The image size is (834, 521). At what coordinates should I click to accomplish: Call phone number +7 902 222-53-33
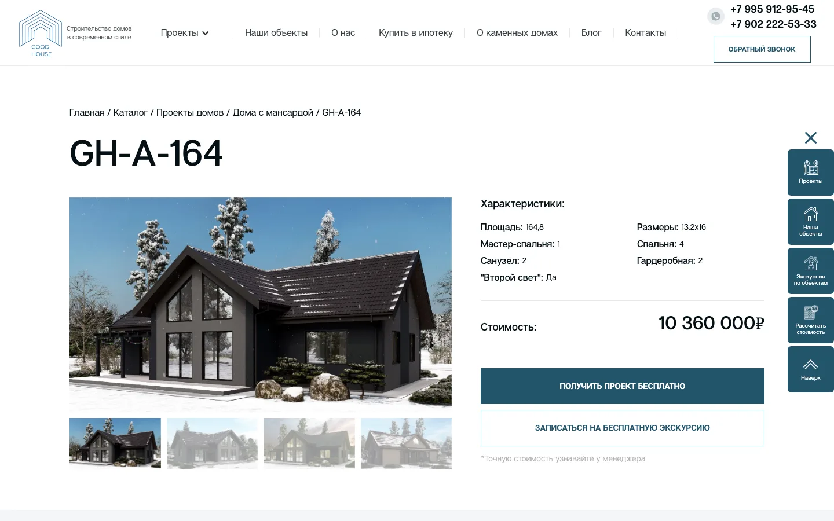pyautogui.click(x=773, y=24)
